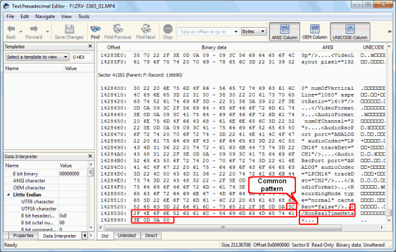The image size is (396, 252).
Task: Select the Std view tab
Action: point(105,236)
